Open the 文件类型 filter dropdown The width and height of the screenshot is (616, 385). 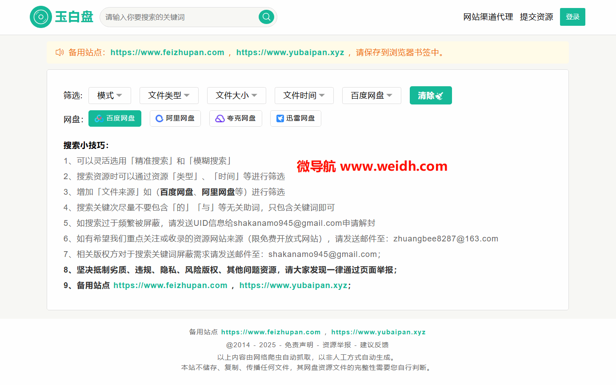coord(169,95)
